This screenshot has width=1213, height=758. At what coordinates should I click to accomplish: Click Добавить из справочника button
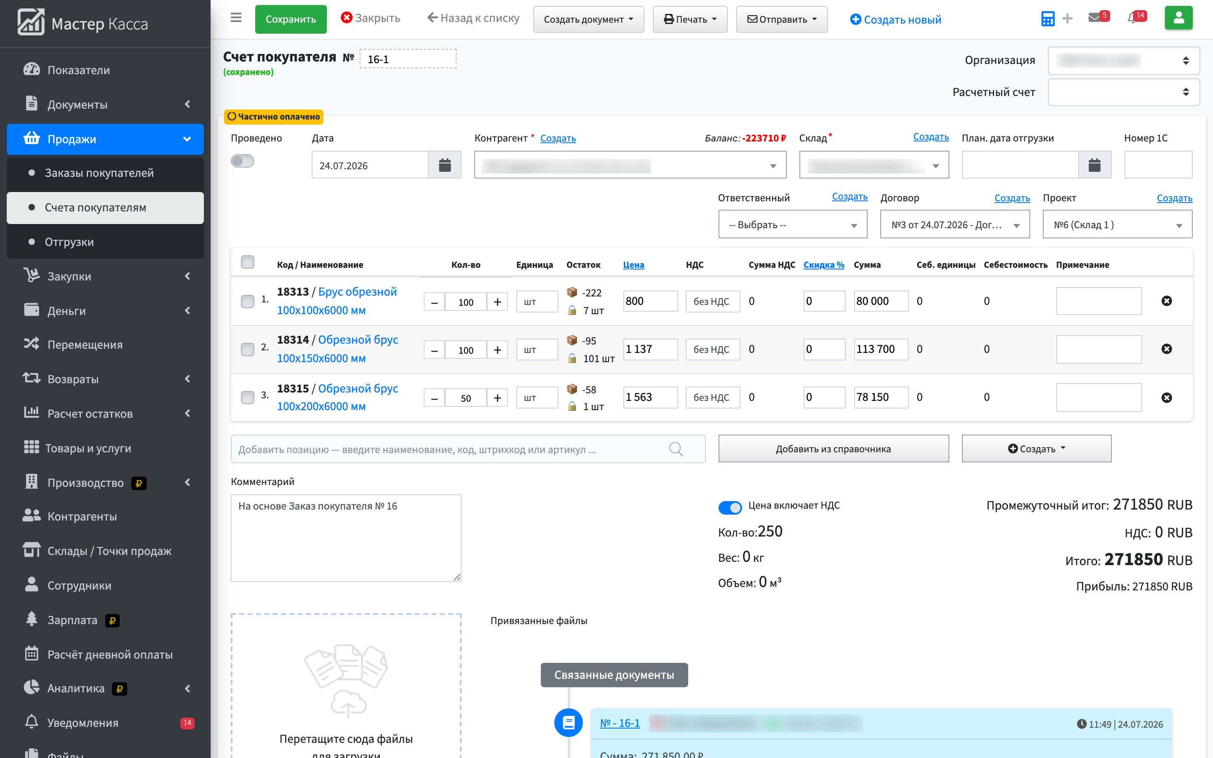coord(834,448)
